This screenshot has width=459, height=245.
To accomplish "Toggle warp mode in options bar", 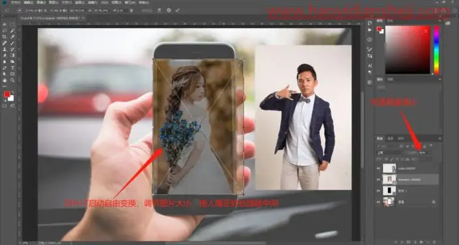I will [x=159, y=10].
